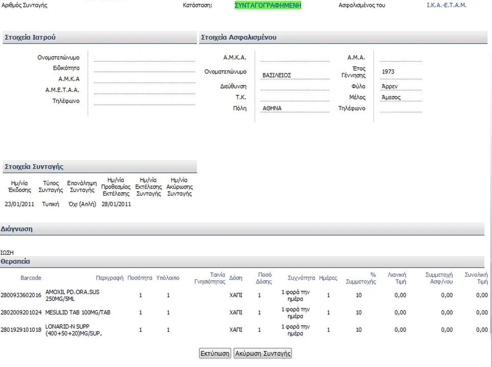Screen dimensions: 492x367
Task: Select barcode 2801929101018
Action: click(21, 329)
